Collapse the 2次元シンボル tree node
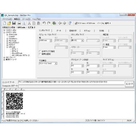The image size is (136, 136). [4, 33]
